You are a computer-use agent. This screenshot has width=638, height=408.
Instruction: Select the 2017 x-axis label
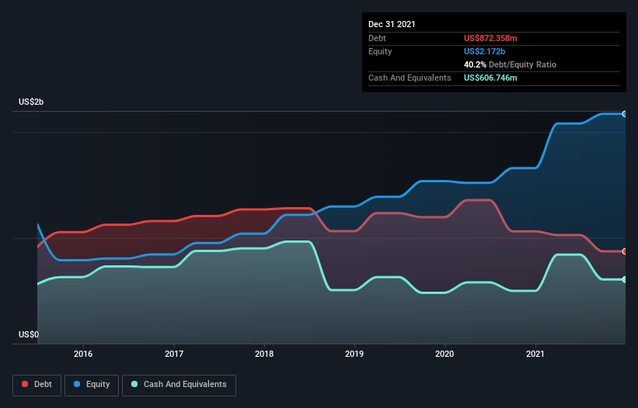[x=174, y=354]
